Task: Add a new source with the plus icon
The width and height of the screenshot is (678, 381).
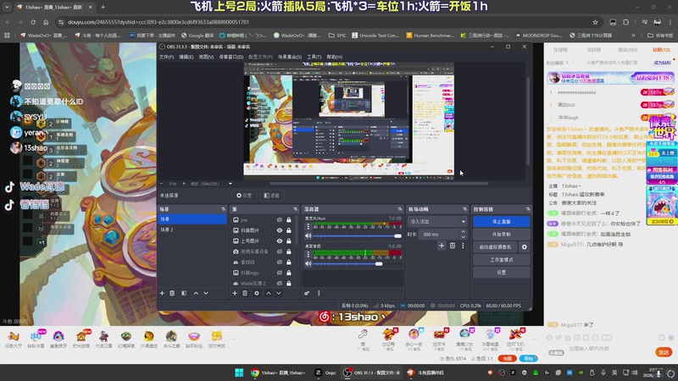Action: [x=235, y=293]
